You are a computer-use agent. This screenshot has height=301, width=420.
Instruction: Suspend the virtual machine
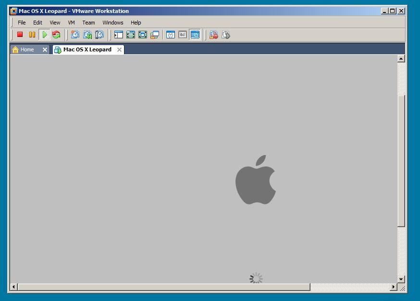pos(32,35)
